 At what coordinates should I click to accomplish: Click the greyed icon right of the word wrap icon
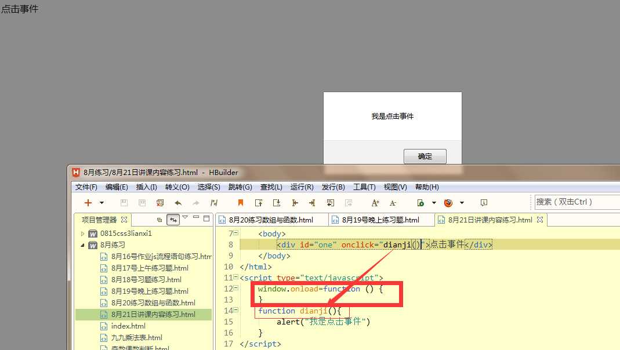[x=349, y=203]
